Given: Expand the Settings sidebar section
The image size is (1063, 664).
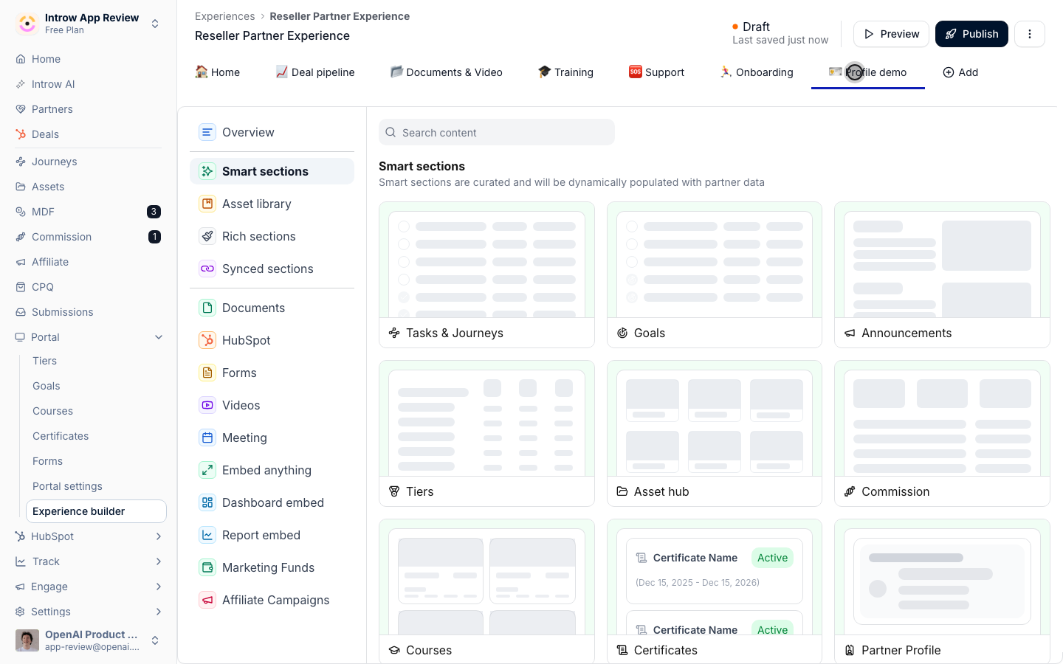Looking at the screenshot, I should pos(159,612).
